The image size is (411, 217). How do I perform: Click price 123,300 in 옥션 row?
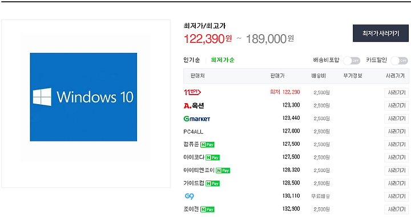tap(291, 105)
